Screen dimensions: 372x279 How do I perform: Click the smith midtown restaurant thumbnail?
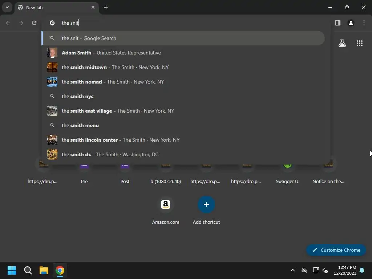point(52,67)
